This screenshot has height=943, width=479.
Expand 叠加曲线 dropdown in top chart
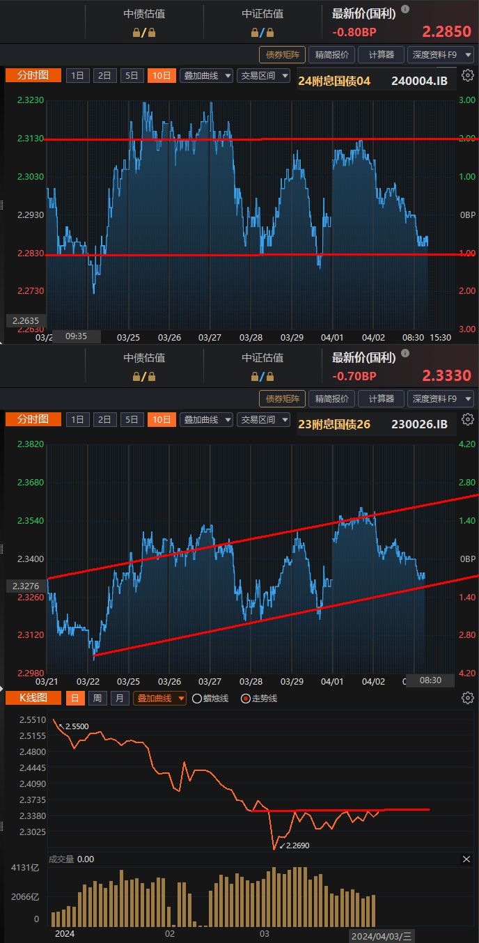(x=206, y=76)
